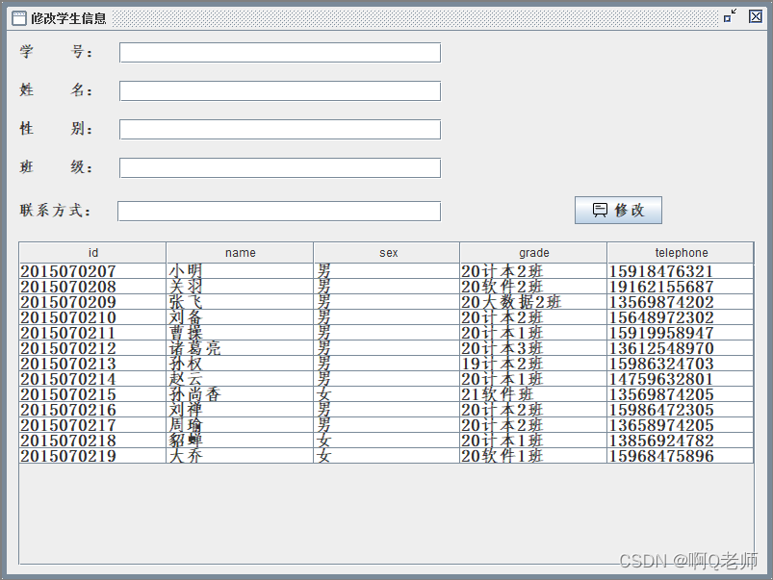Focus the 姓名 input field
The width and height of the screenshot is (773, 580).
click(280, 91)
